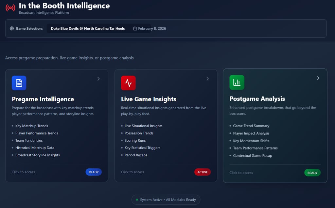335x208 pixels.
Task: Expand the Postgame Analysis card chevron
Action: click(318, 78)
